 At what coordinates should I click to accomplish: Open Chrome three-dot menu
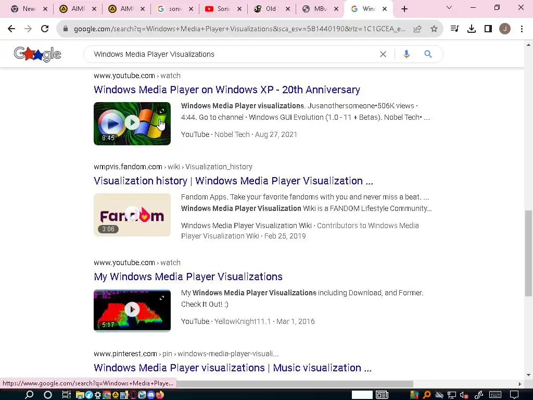pyautogui.click(x=522, y=29)
